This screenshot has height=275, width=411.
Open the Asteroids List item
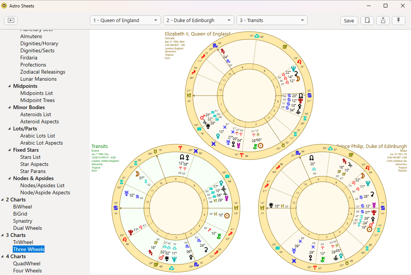pos(36,114)
